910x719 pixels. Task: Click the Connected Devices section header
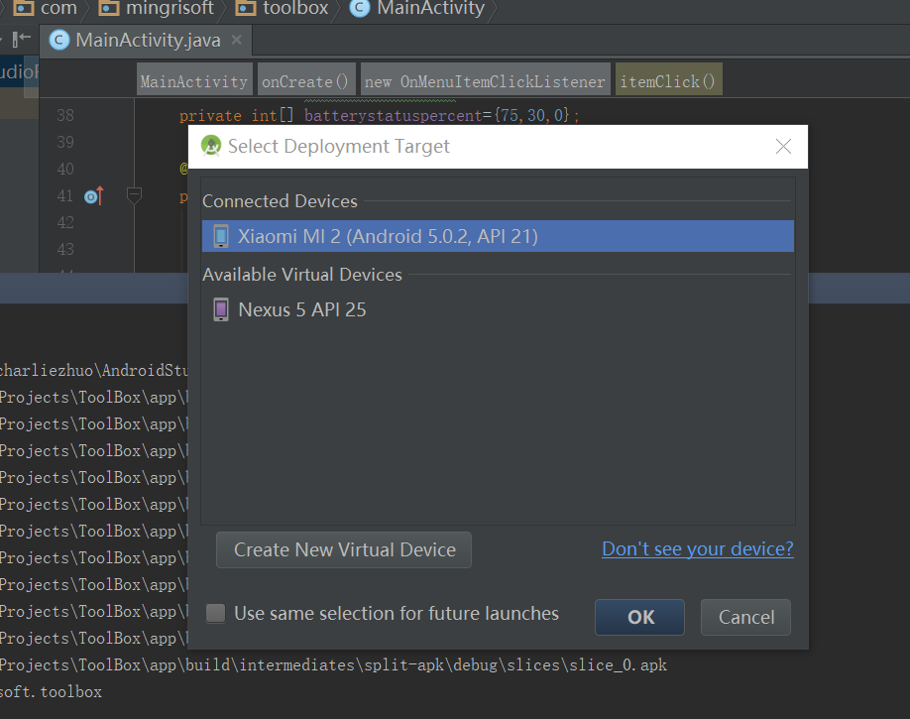pyautogui.click(x=280, y=201)
